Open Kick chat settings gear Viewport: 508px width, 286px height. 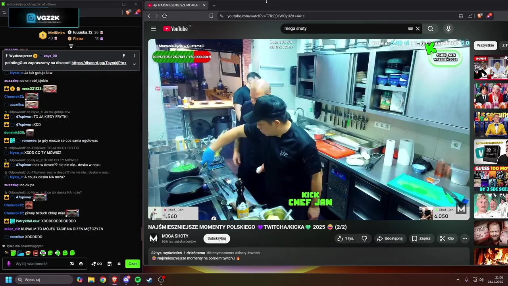(x=119, y=264)
